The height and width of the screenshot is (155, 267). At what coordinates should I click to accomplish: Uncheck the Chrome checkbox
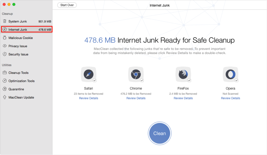[x=142, y=80]
